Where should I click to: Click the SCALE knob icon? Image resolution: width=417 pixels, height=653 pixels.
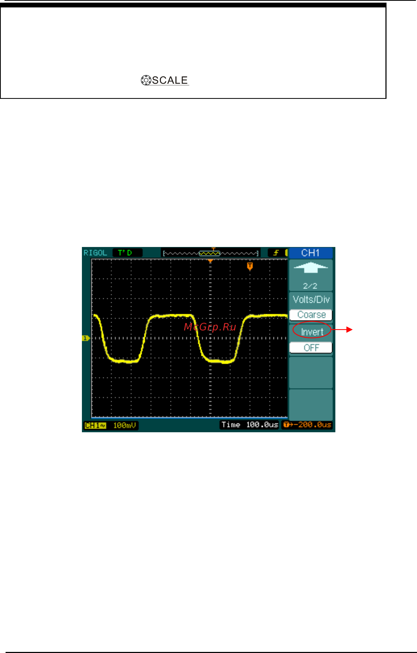(146, 80)
